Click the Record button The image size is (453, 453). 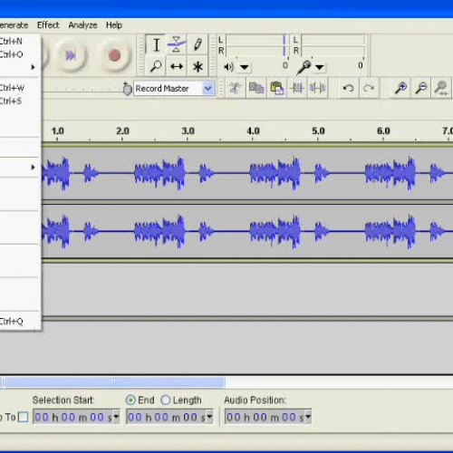(x=114, y=55)
